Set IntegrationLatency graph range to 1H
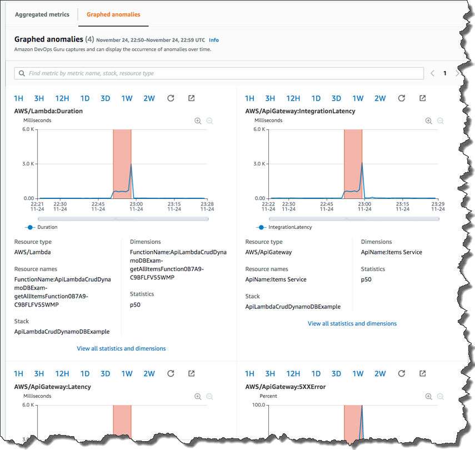The height and width of the screenshot is (450, 475). coord(249,98)
